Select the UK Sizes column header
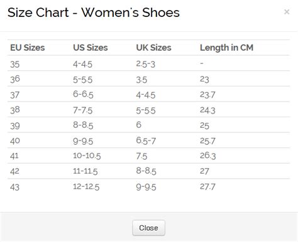The height and width of the screenshot is (242, 298). point(153,48)
